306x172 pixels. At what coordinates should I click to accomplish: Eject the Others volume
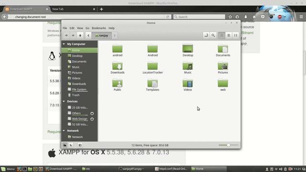pos(92,113)
